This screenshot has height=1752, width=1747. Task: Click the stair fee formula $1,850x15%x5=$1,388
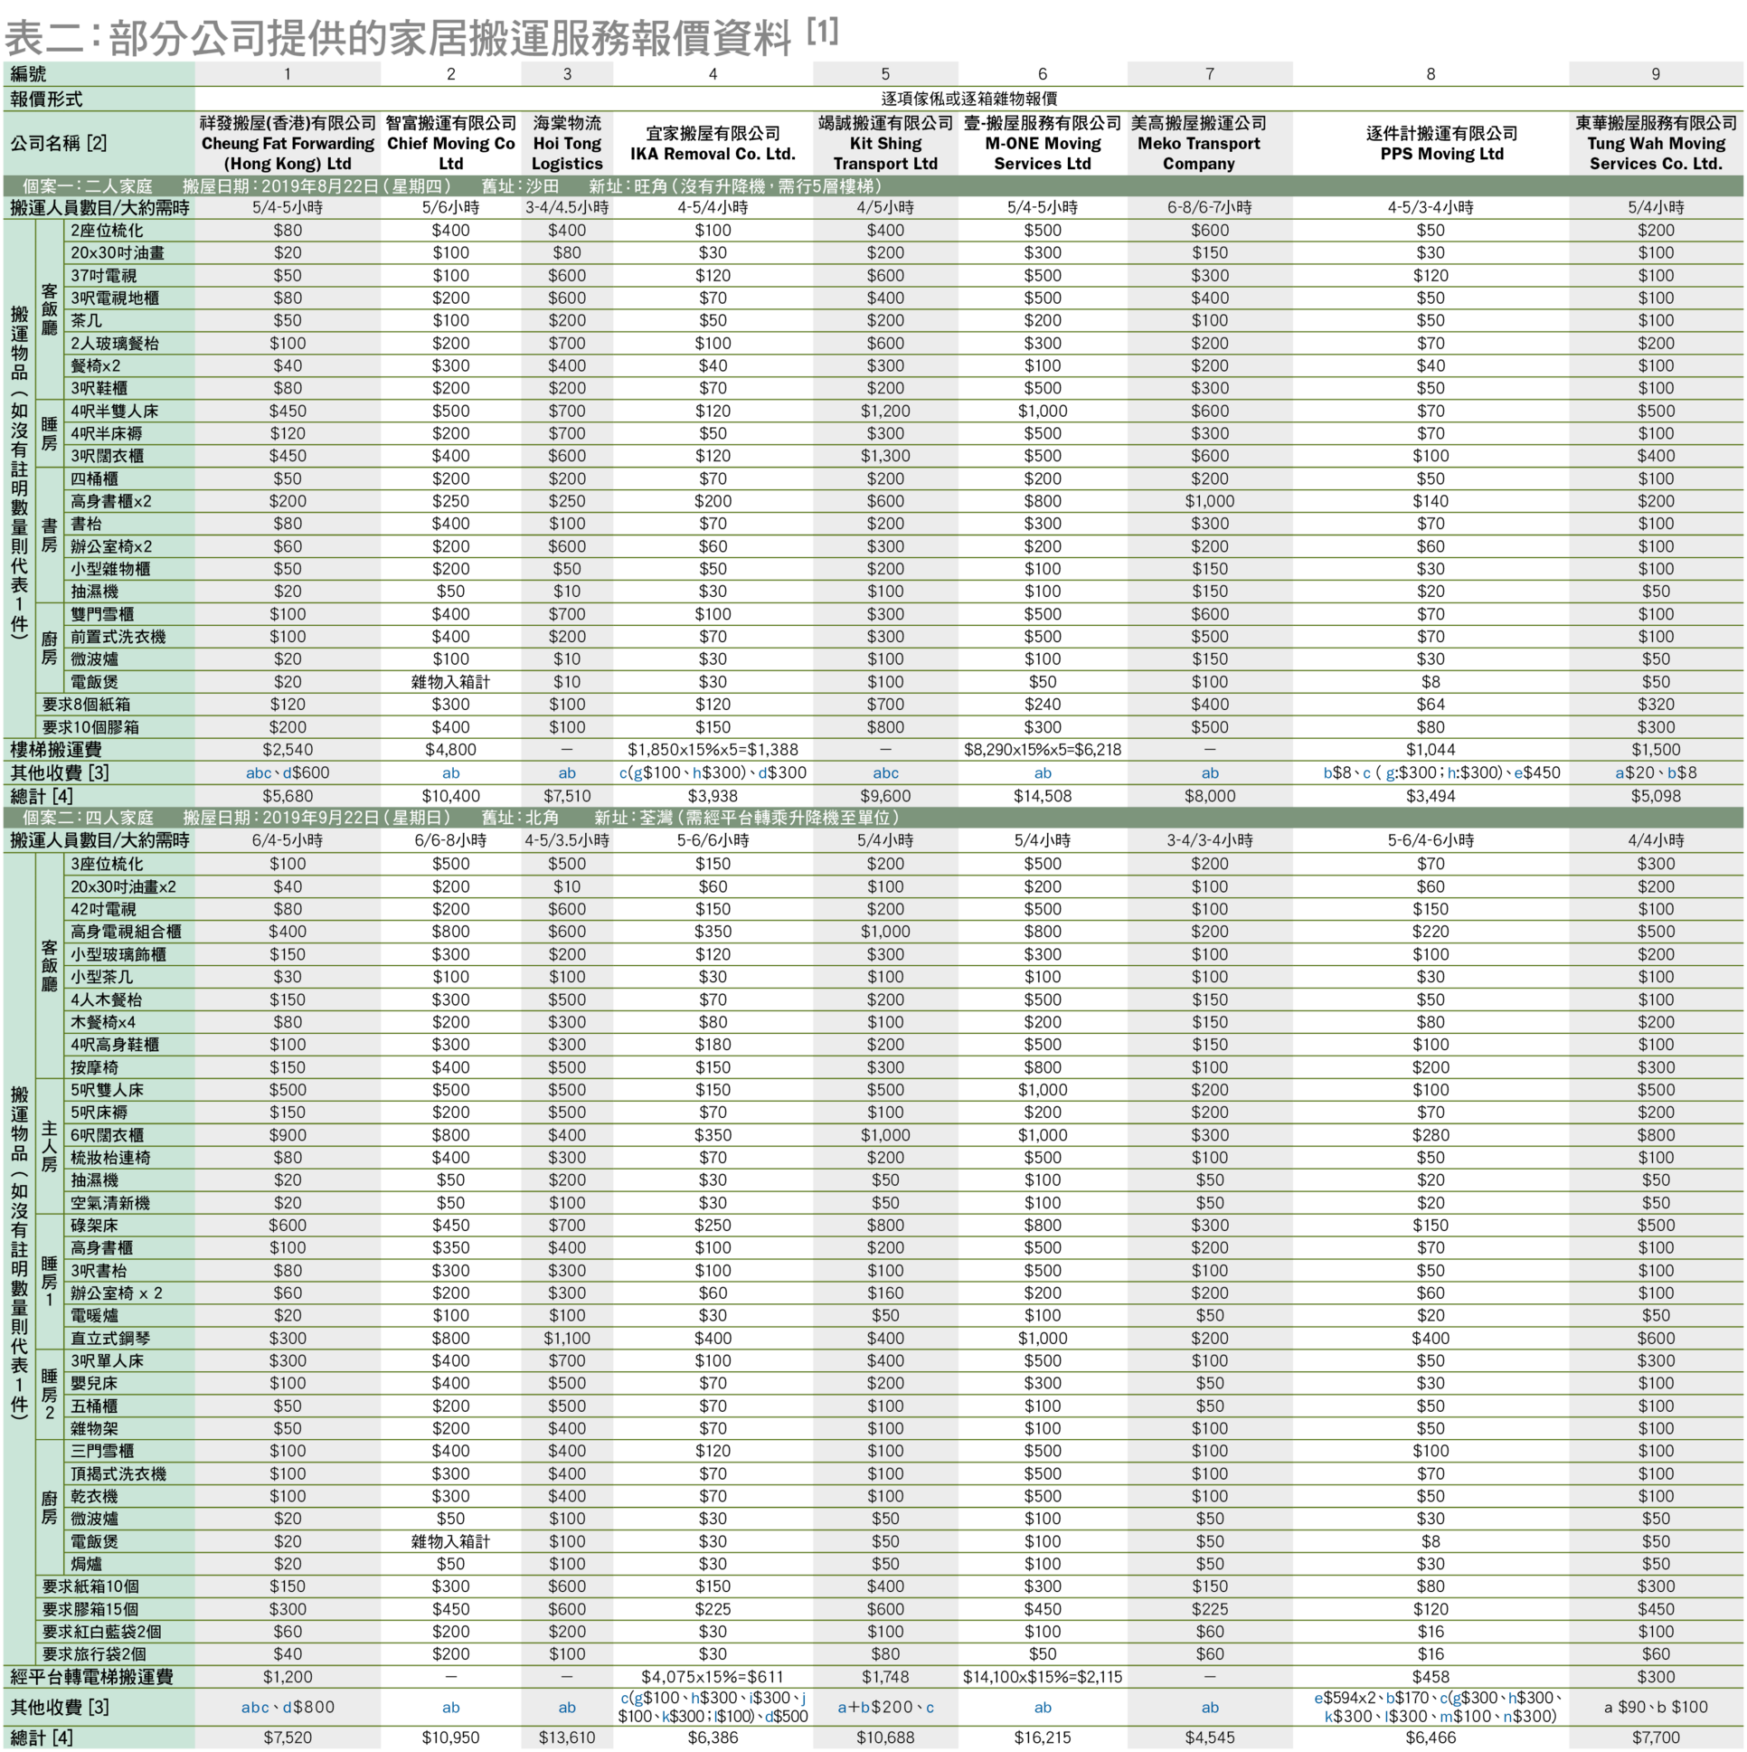point(713,750)
